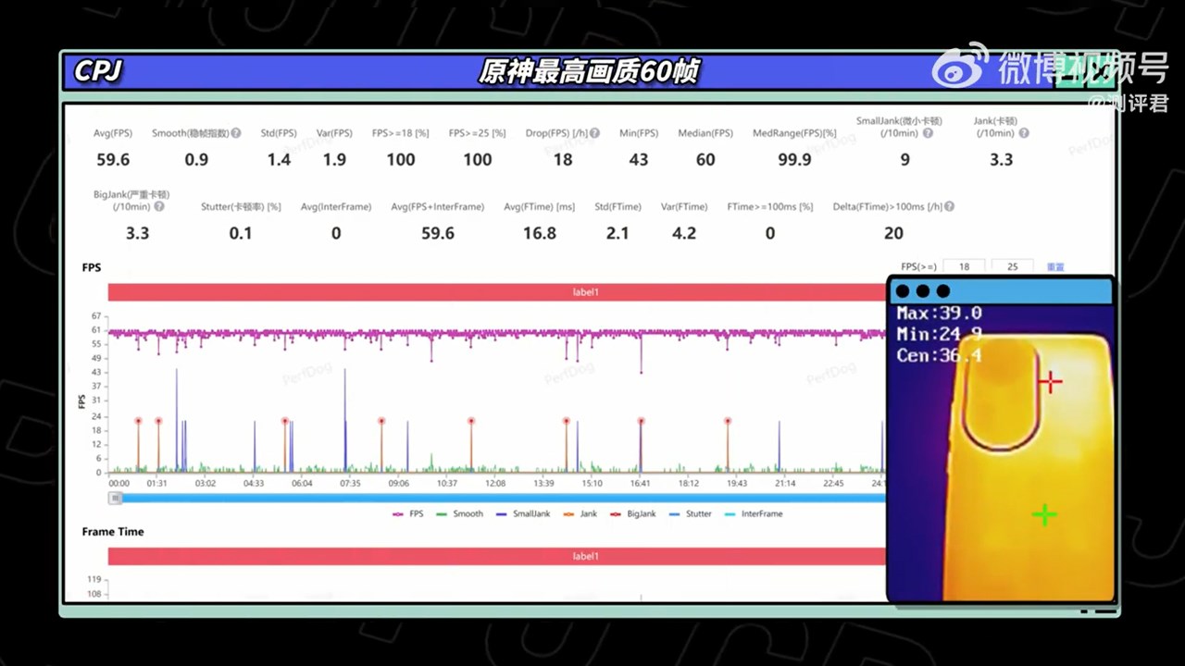This screenshot has height=666, width=1185.
Task: Click the MedRange(FPS)[%] value 99.9
Action: (x=794, y=160)
